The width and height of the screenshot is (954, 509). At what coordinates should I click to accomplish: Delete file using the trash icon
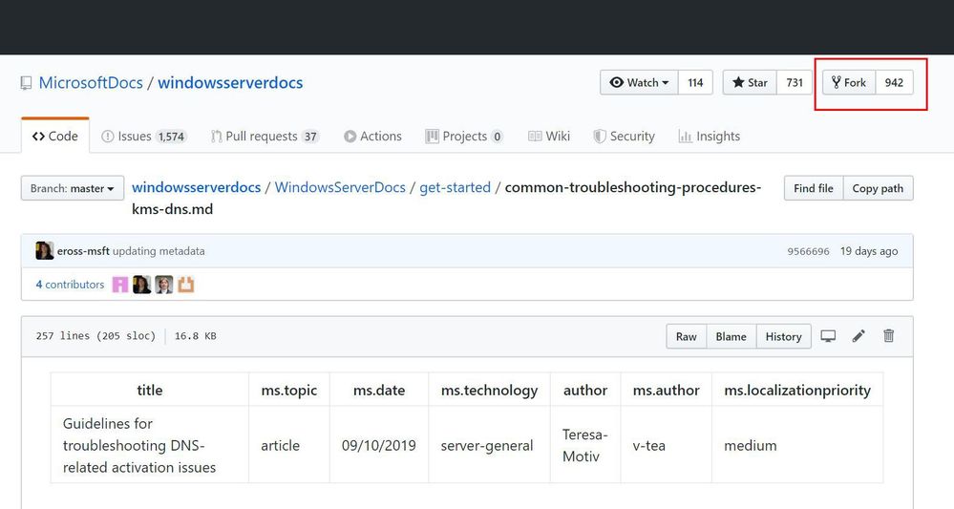[x=889, y=336]
